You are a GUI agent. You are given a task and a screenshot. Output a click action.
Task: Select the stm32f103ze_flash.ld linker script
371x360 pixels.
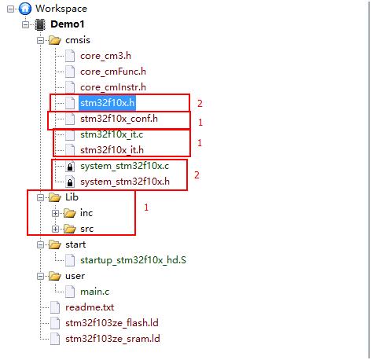click(112, 323)
